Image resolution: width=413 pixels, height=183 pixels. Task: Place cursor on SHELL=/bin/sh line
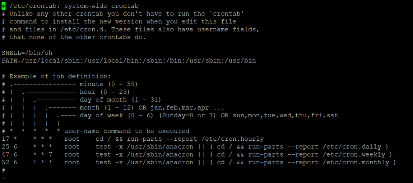tap(27, 53)
